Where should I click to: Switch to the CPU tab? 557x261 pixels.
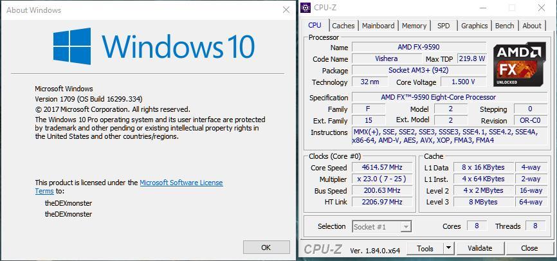pyautogui.click(x=315, y=25)
